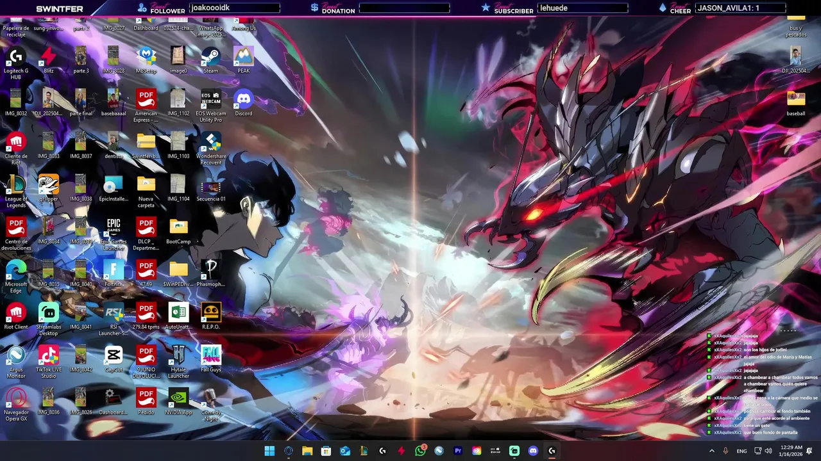Image resolution: width=821 pixels, height=461 pixels.
Task: Open Blitz from the taskbar
Action: pos(402,451)
